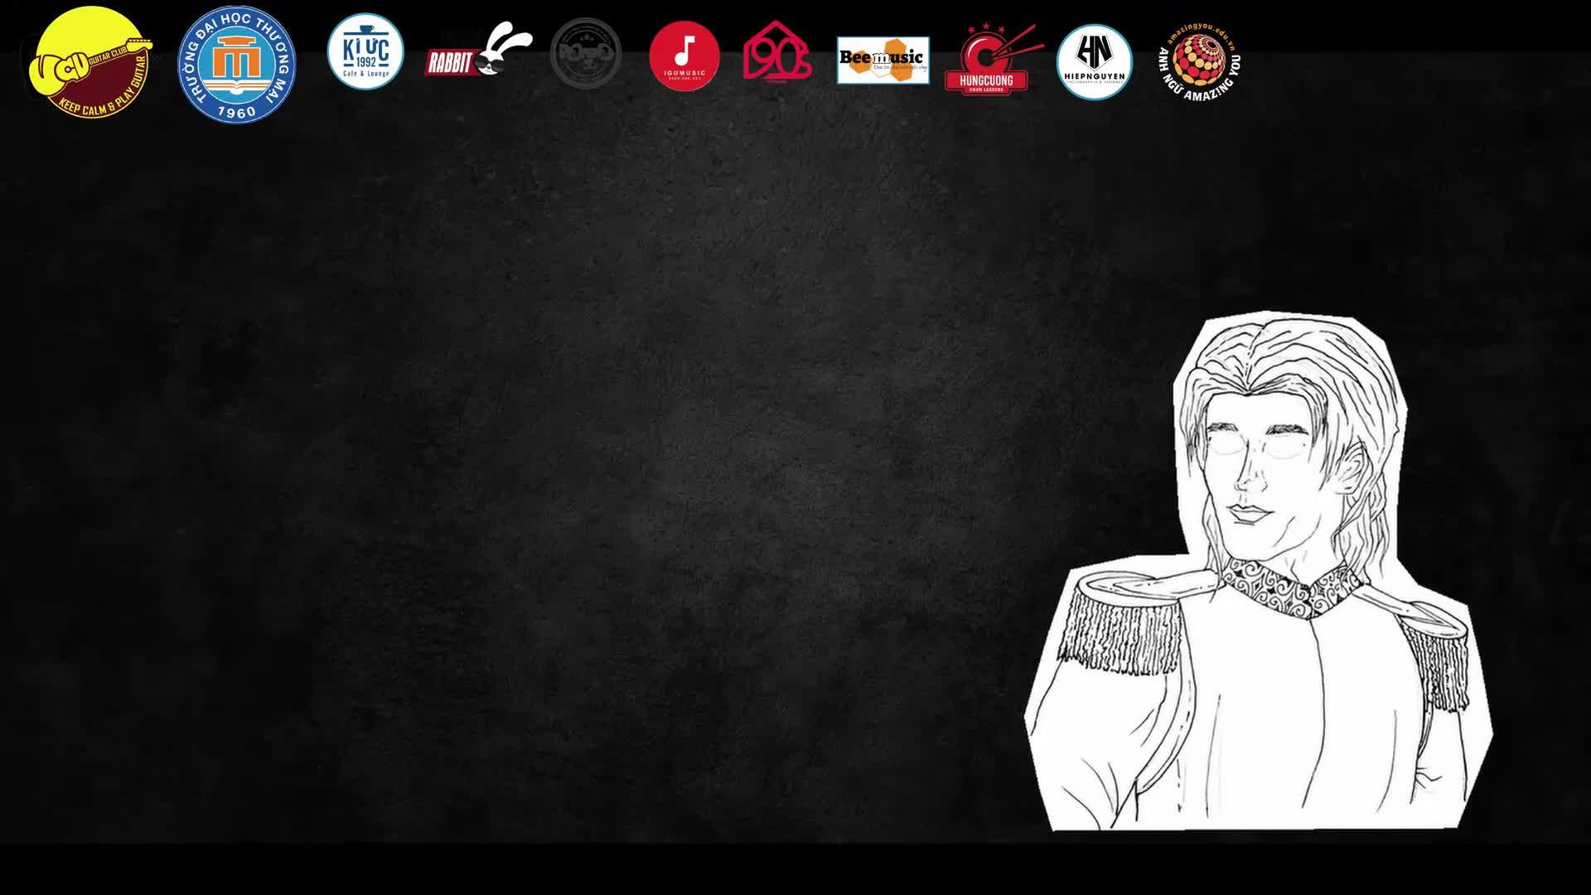
Task: Select the dark gray circular badge logo
Action: 586,53
